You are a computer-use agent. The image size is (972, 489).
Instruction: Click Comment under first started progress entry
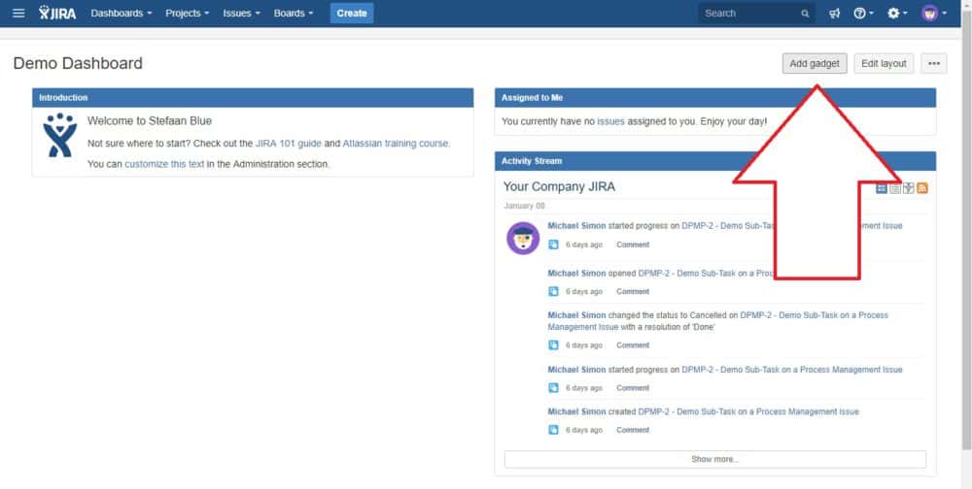click(633, 244)
